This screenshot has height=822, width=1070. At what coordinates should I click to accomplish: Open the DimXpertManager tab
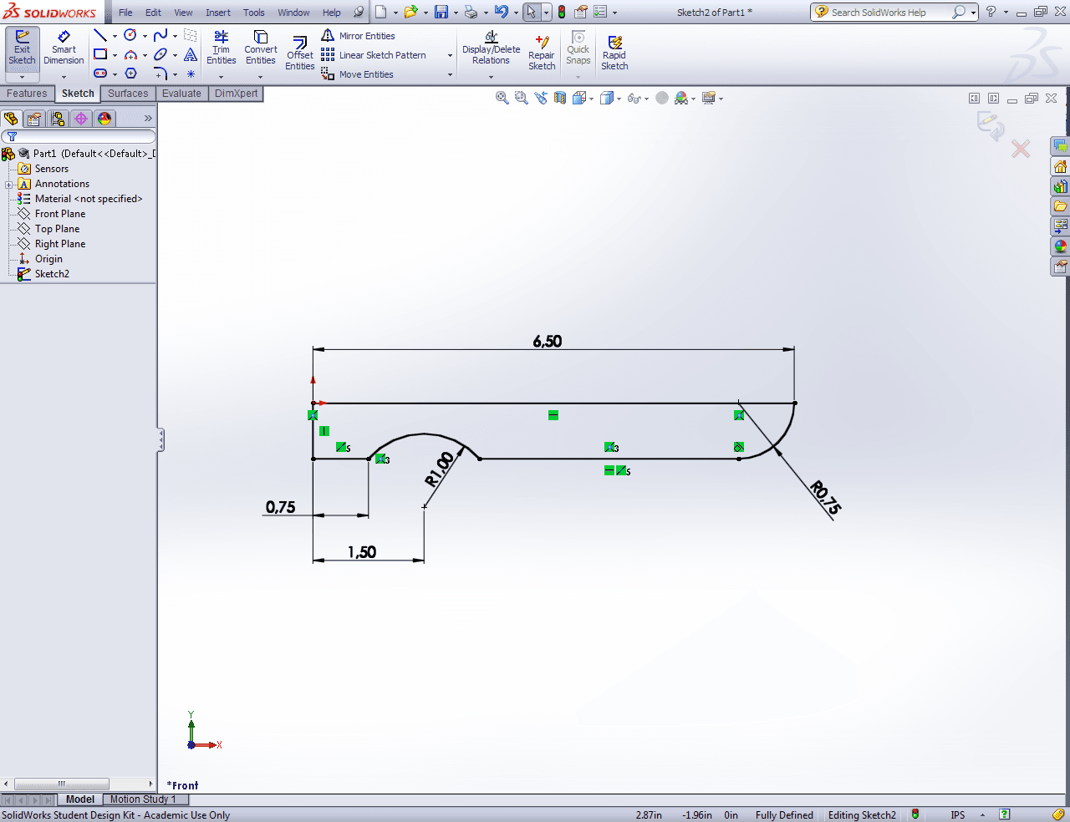[x=81, y=119]
